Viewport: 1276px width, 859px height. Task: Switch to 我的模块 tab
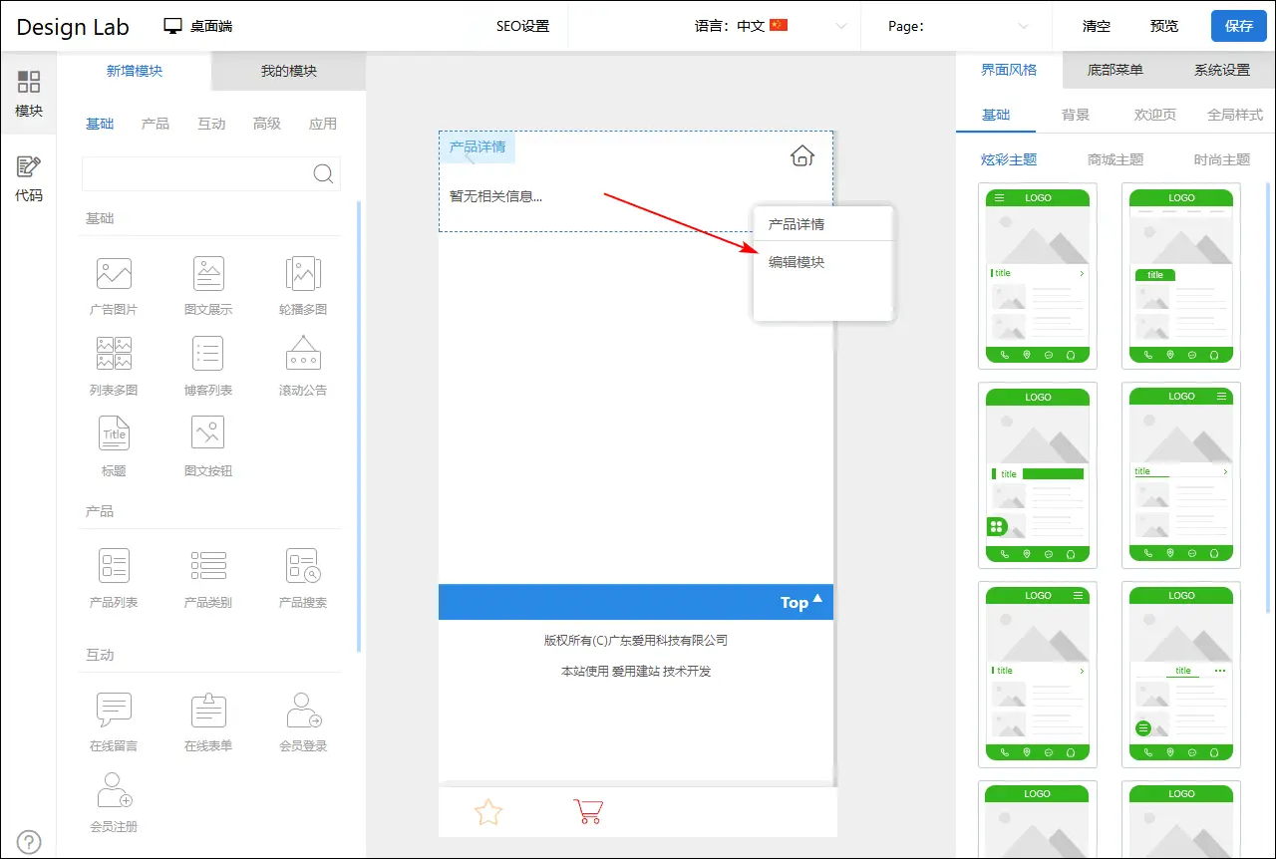289,71
